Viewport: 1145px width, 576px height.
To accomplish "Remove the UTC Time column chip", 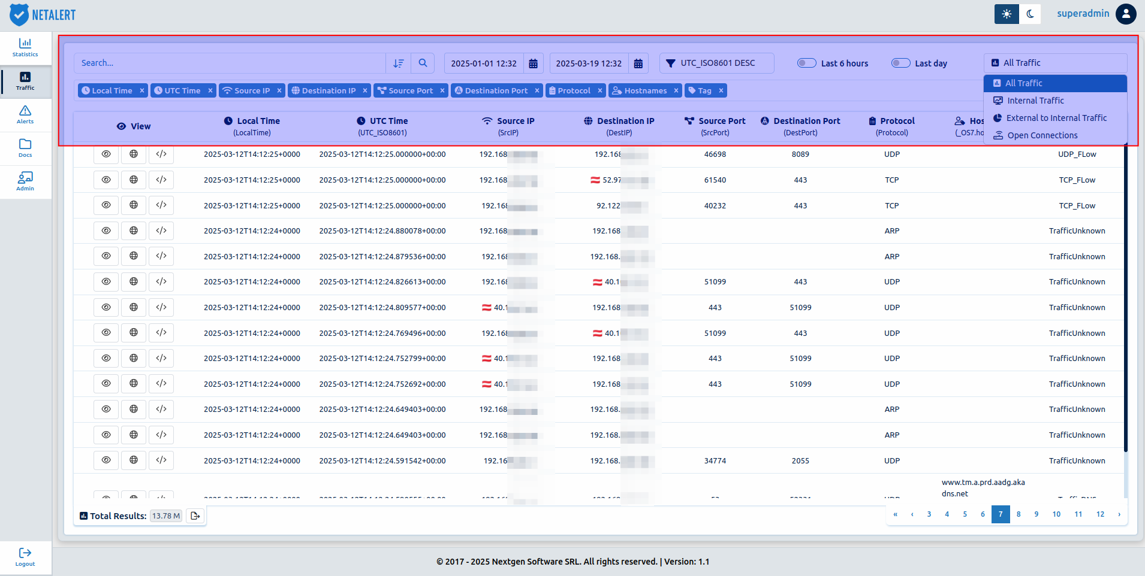I will [x=210, y=90].
